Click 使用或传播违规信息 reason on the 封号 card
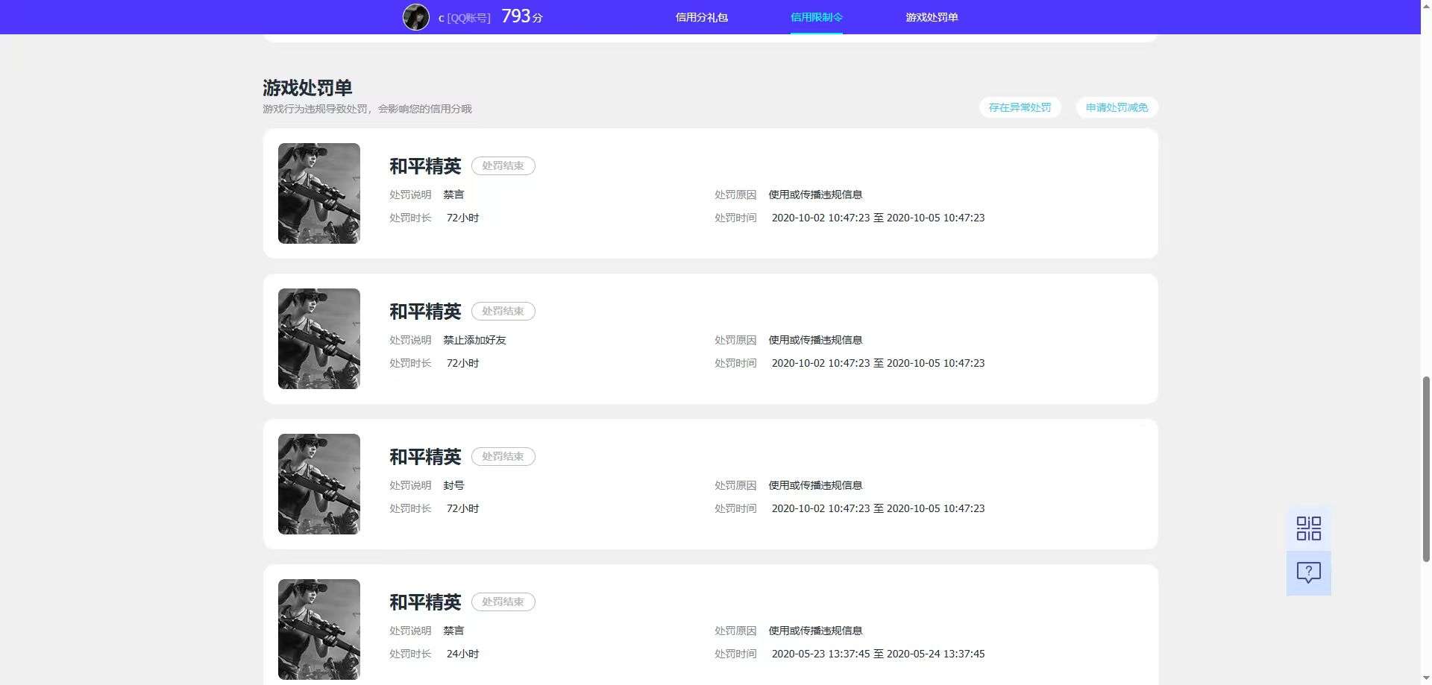The height and width of the screenshot is (685, 1432). point(815,485)
